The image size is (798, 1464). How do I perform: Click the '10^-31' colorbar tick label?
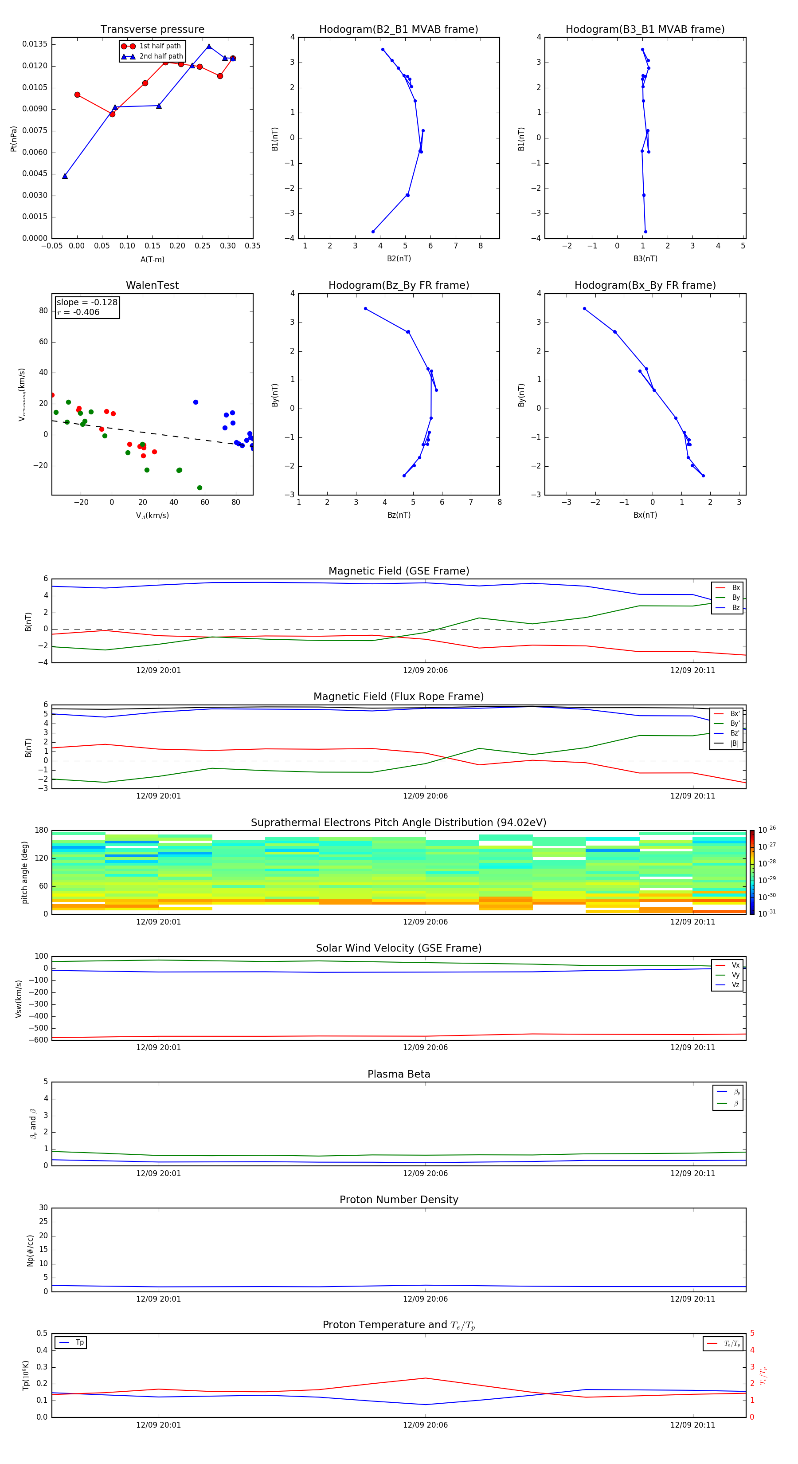[767, 913]
